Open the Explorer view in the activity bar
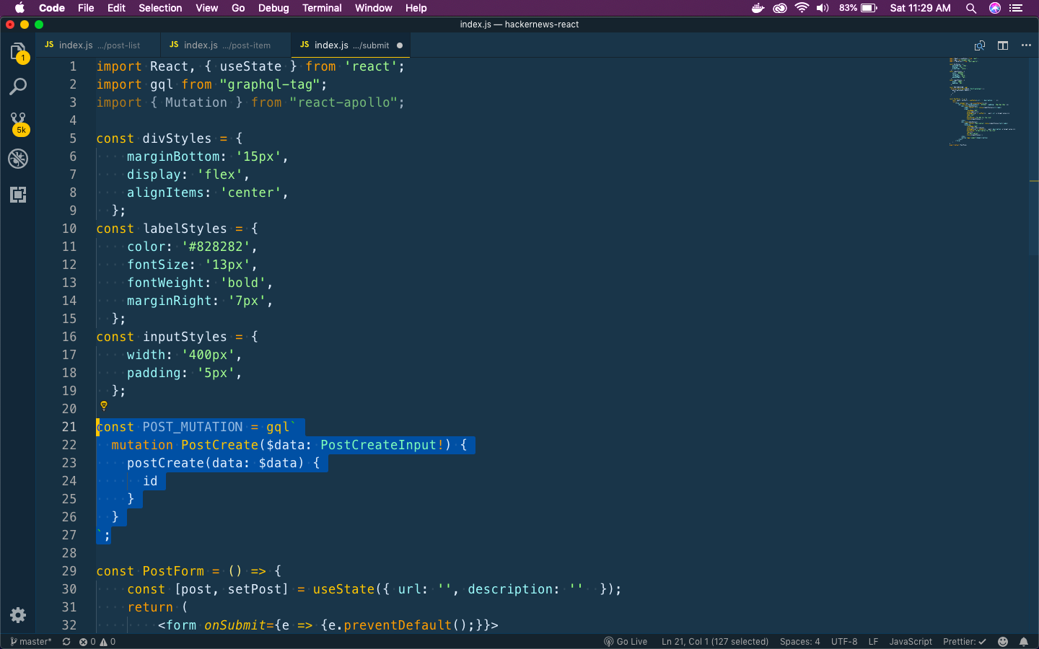Viewport: 1039px width, 649px height. click(x=18, y=52)
